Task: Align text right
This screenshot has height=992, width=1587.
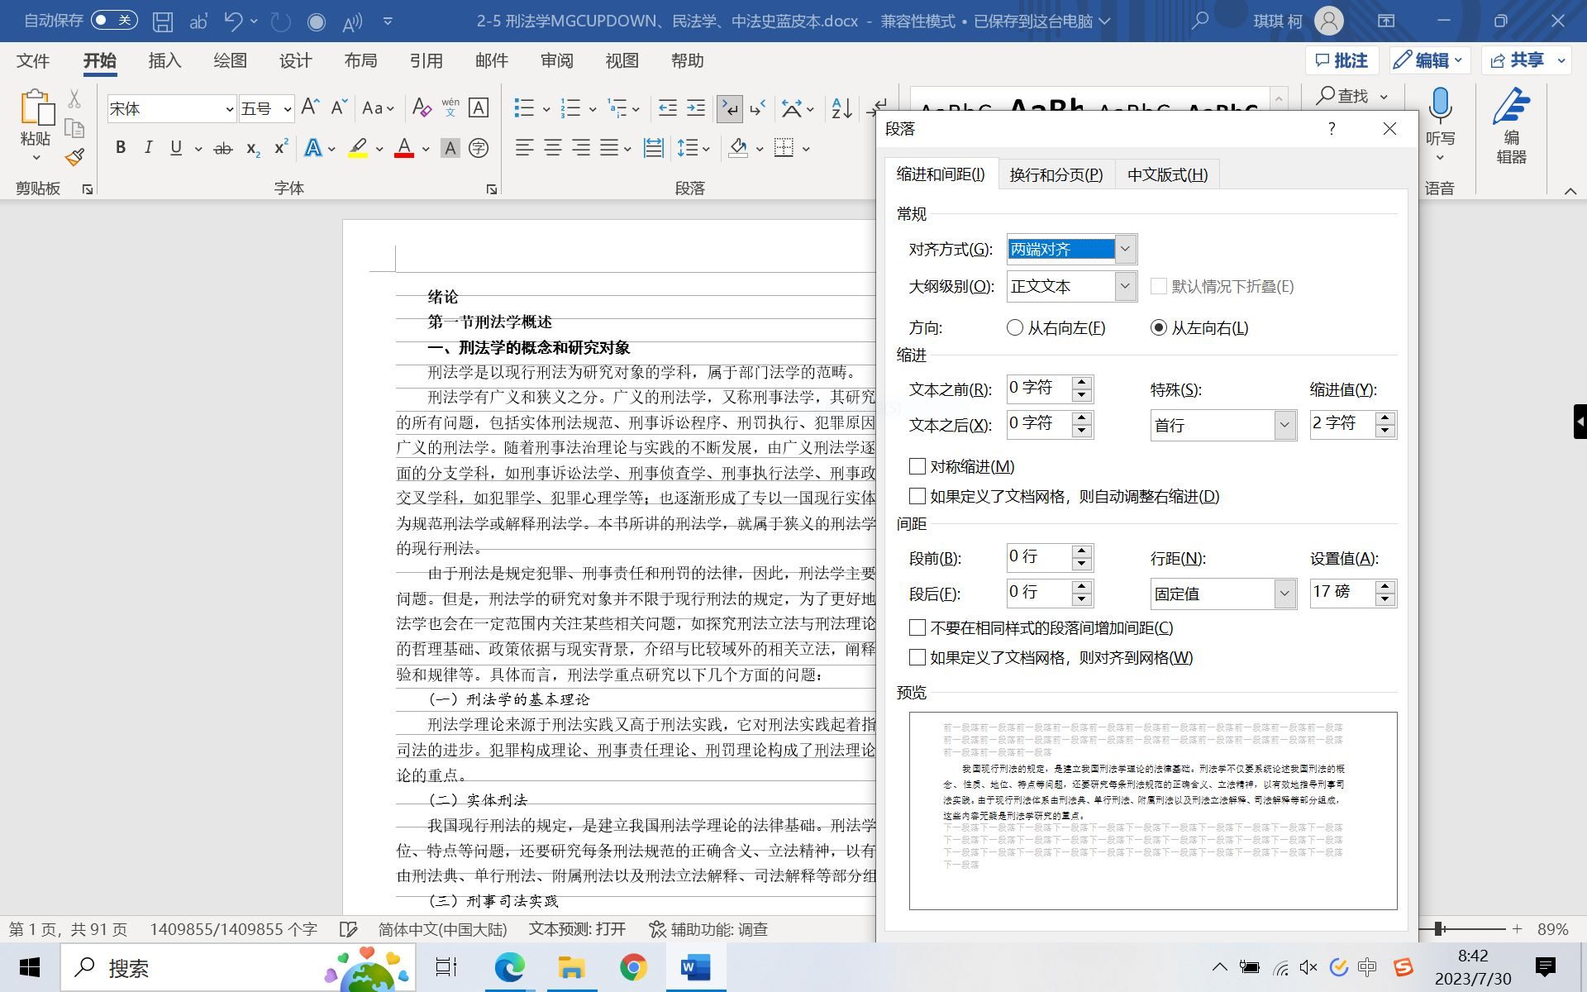Action: tap(581, 148)
